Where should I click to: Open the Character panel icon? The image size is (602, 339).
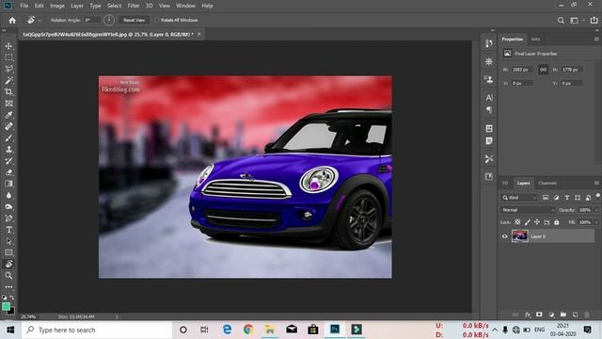(489, 98)
